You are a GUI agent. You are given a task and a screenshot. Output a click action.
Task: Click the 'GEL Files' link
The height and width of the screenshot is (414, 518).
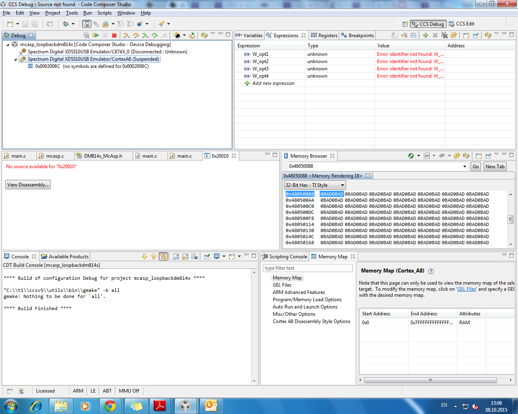click(x=467, y=289)
